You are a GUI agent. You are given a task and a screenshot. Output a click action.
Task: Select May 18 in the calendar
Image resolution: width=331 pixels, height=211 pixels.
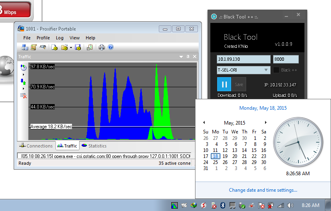click(x=215, y=156)
